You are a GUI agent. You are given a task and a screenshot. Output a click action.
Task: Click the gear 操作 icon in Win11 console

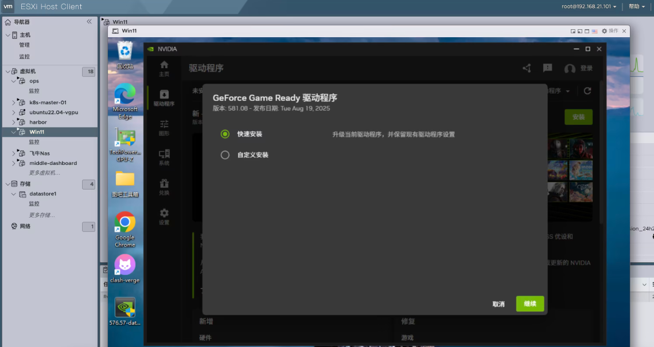click(x=604, y=31)
